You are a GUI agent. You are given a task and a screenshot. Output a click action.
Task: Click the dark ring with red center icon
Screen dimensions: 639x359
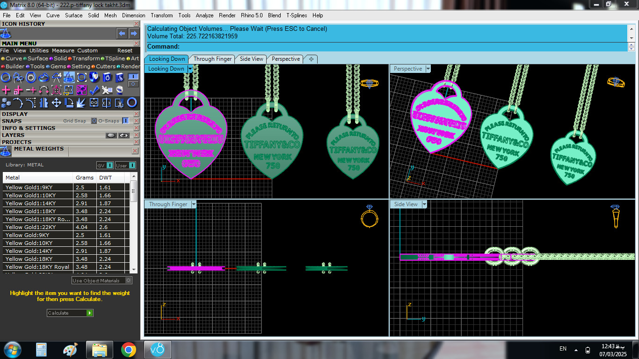pyautogui.click(x=132, y=102)
